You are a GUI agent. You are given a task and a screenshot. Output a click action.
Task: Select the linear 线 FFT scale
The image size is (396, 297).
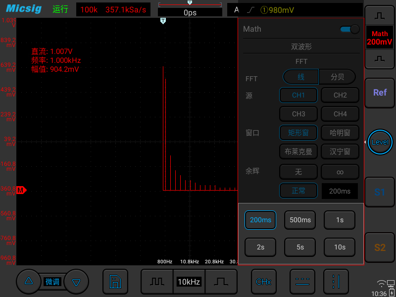pyautogui.click(x=301, y=77)
